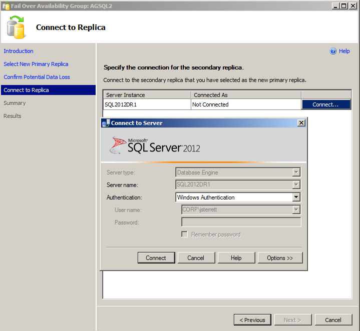Click the SQL Server 2012 logo
This screenshot has width=360, height=331.
[155, 145]
